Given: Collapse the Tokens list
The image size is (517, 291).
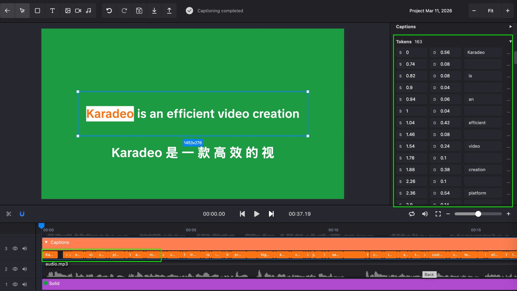Looking at the screenshot, I should click(510, 41).
